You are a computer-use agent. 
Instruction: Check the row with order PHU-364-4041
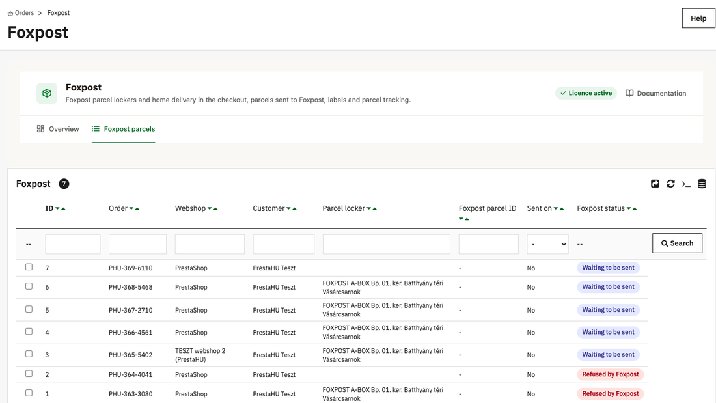click(x=29, y=373)
